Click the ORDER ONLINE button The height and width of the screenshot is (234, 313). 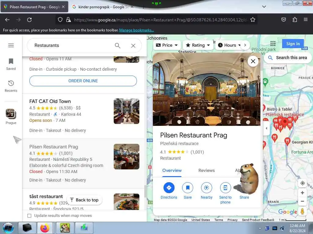[x=83, y=81]
